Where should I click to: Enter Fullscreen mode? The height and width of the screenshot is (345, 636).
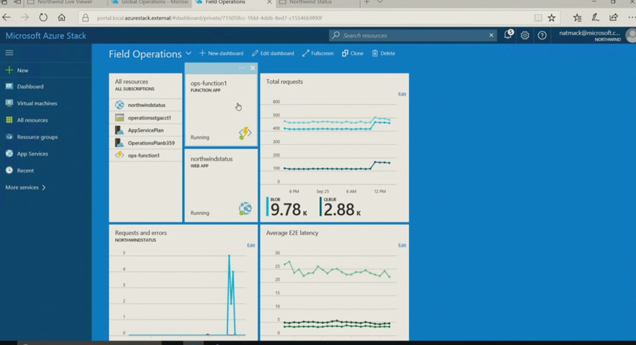317,53
